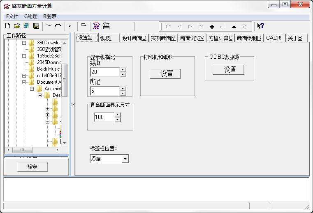Screen dimensions: 313x213
Task: Select the 2345Downlc folder in tree
Action: point(49,62)
